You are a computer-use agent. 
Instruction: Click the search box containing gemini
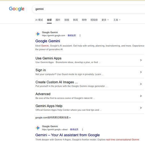[89, 9]
